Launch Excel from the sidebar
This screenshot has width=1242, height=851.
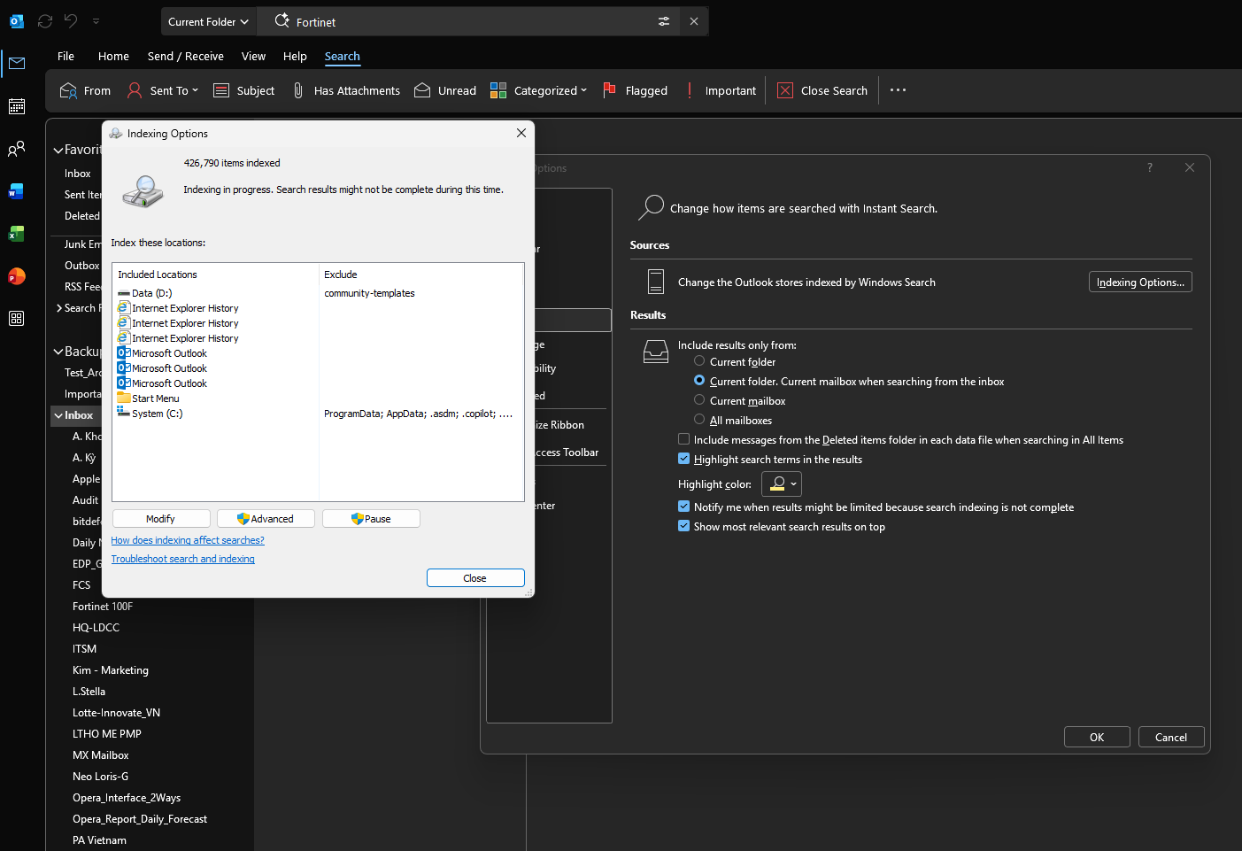pyautogui.click(x=17, y=234)
